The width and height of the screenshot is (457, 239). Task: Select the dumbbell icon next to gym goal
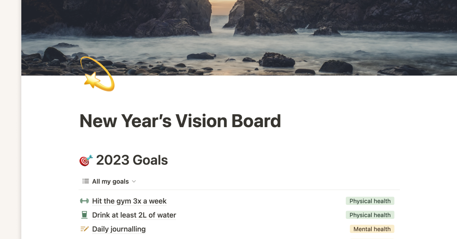pos(85,201)
